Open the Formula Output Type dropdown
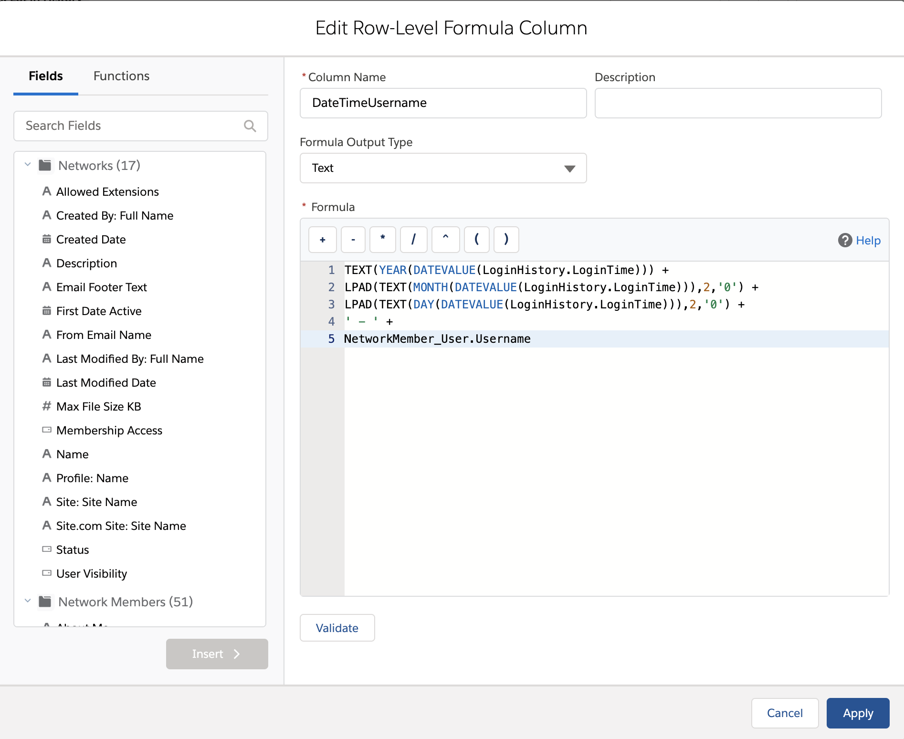The width and height of the screenshot is (904, 739). (x=443, y=168)
